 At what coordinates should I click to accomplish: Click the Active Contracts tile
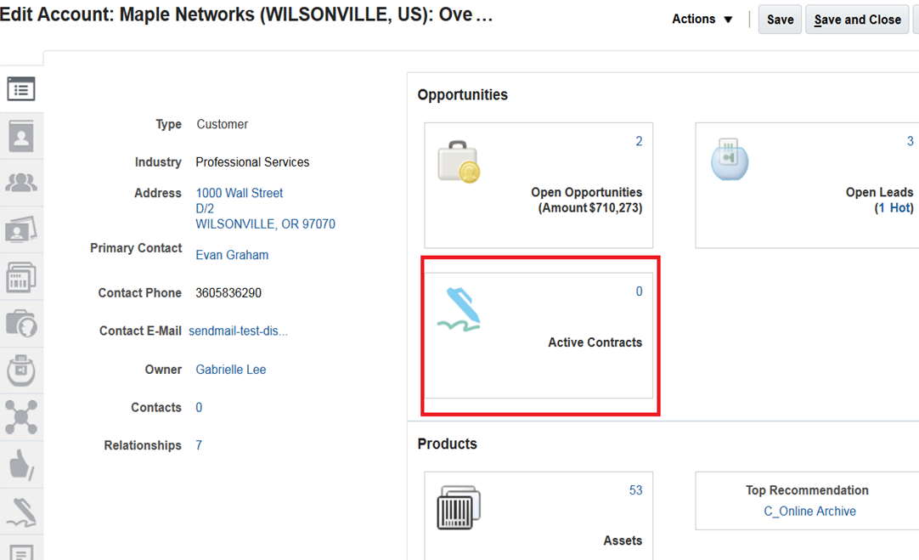click(x=538, y=335)
